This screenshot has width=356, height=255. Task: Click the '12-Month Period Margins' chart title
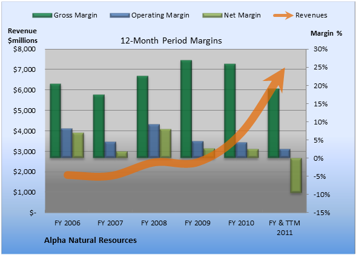coord(171,41)
